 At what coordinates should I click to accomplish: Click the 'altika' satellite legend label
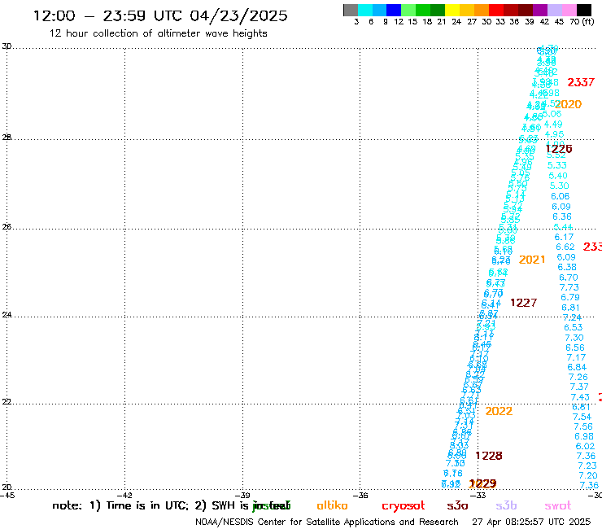[332, 505]
